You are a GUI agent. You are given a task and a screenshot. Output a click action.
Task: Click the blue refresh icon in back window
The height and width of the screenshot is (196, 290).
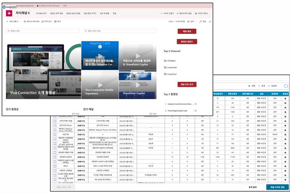click(286, 86)
